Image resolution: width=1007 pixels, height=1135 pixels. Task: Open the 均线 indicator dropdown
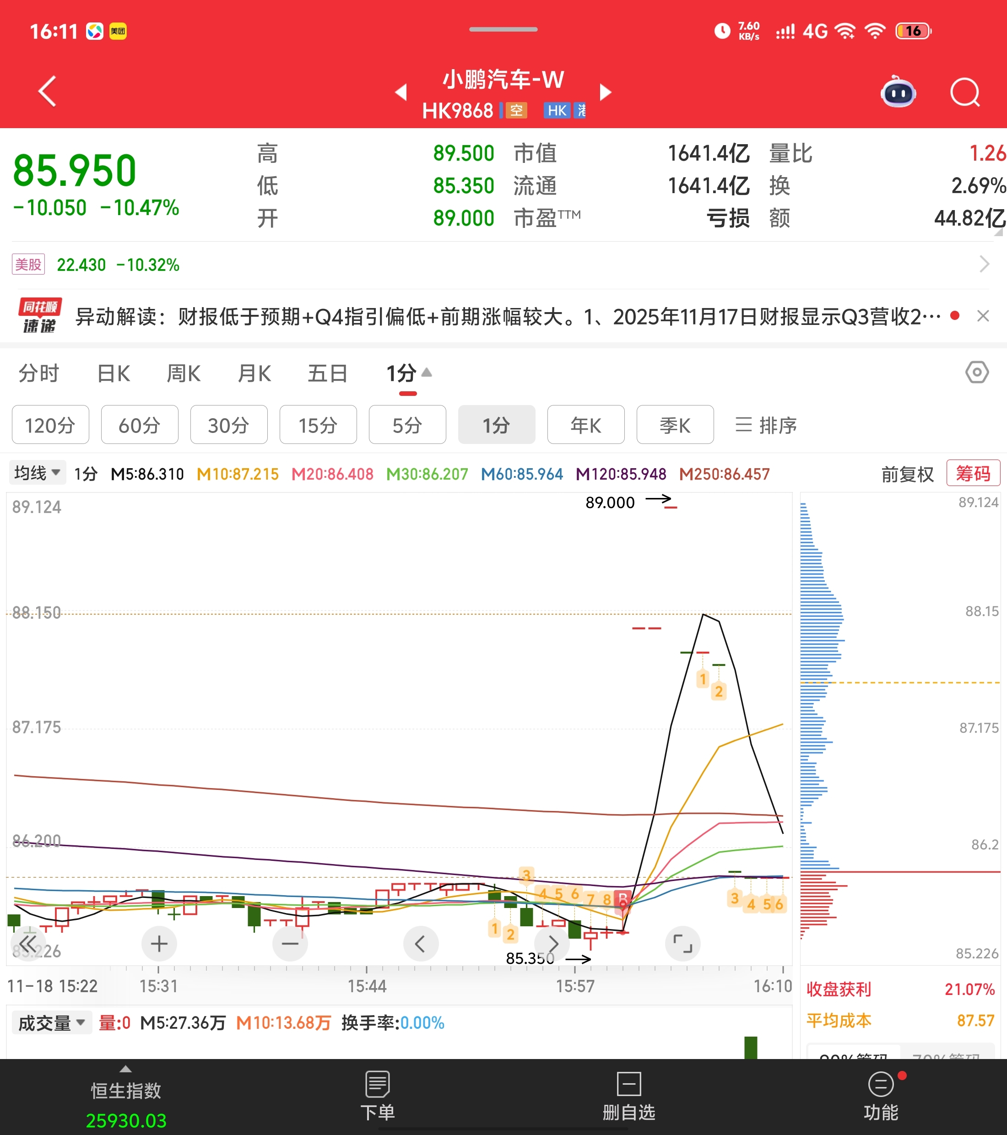click(37, 473)
